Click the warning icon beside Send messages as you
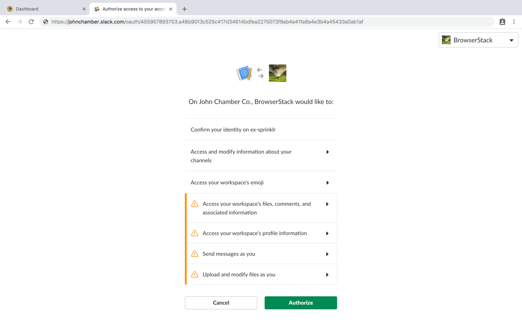The width and height of the screenshot is (522, 326). [x=194, y=254]
